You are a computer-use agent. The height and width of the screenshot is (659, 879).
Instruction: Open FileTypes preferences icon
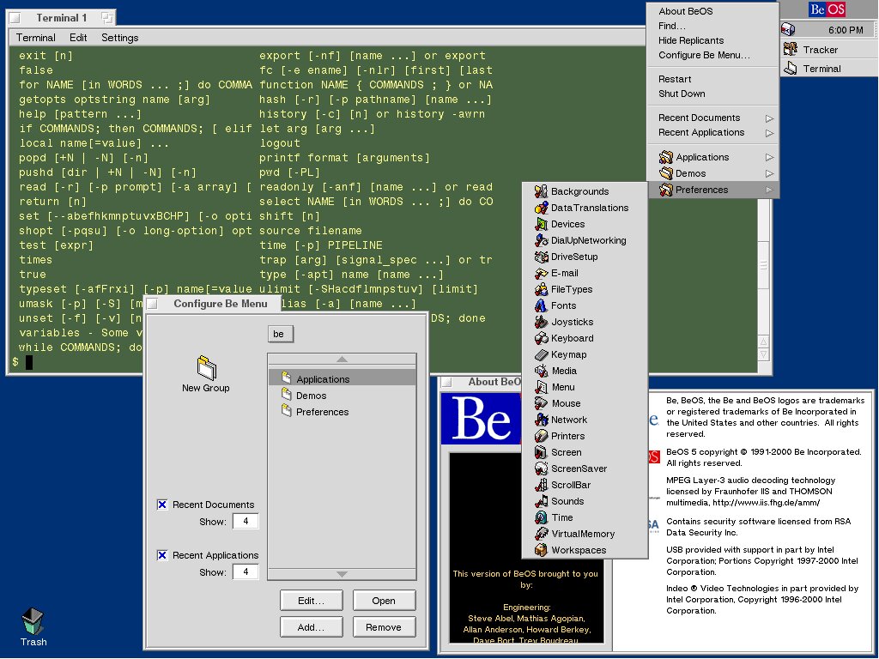[541, 289]
